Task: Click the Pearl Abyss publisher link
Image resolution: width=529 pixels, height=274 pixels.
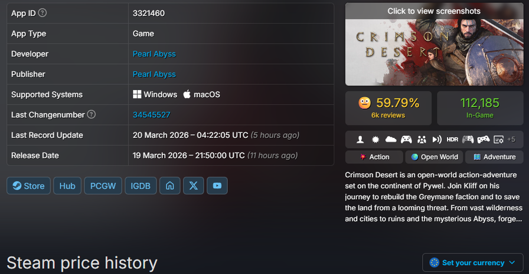Action: coord(154,74)
